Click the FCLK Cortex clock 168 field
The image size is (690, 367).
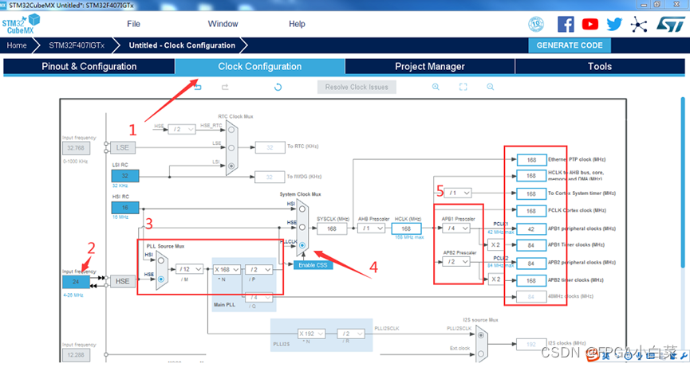coord(531,211)
